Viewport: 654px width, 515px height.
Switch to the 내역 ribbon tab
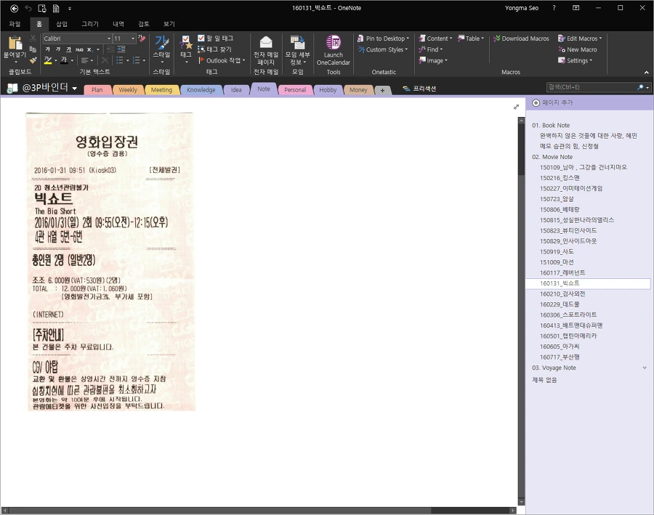pos(118,24)
